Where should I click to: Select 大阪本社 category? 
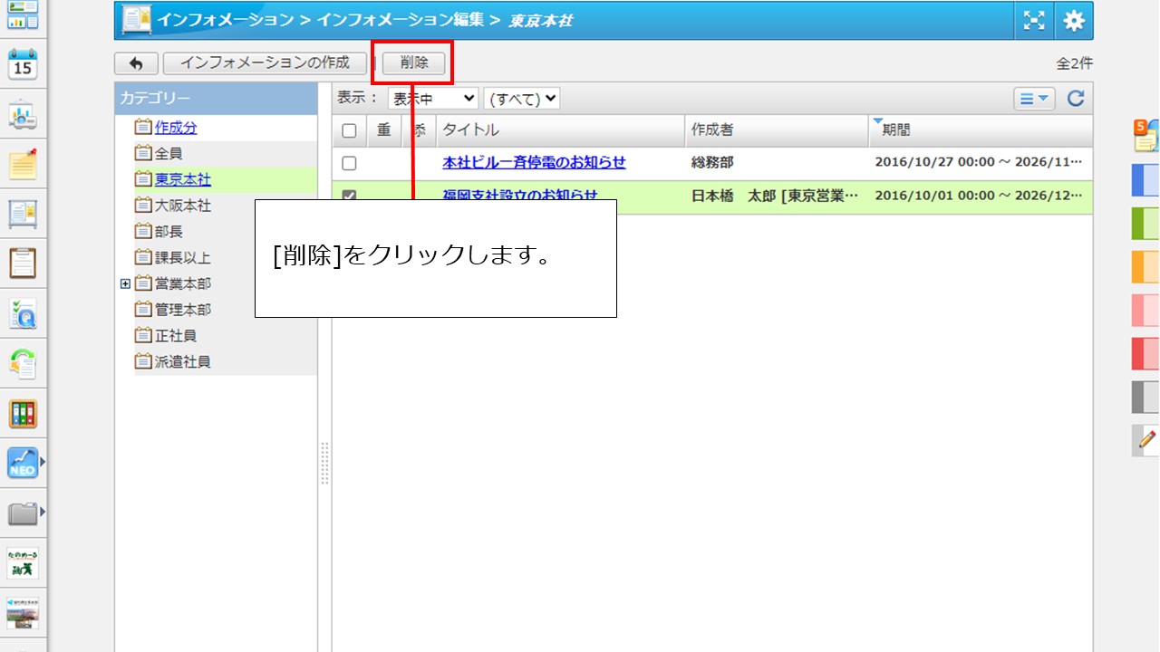[183, 206]
